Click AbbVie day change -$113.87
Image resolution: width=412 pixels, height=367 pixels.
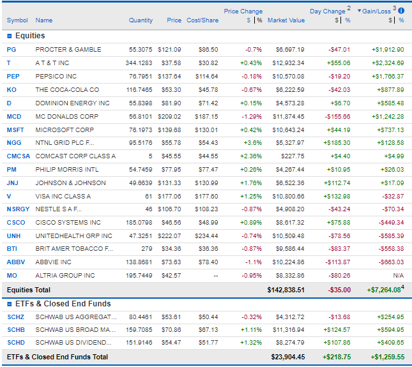[x=338, y=262]
